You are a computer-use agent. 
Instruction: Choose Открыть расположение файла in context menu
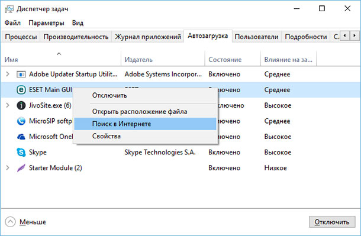pyautogui.click(x=145, y=112)
